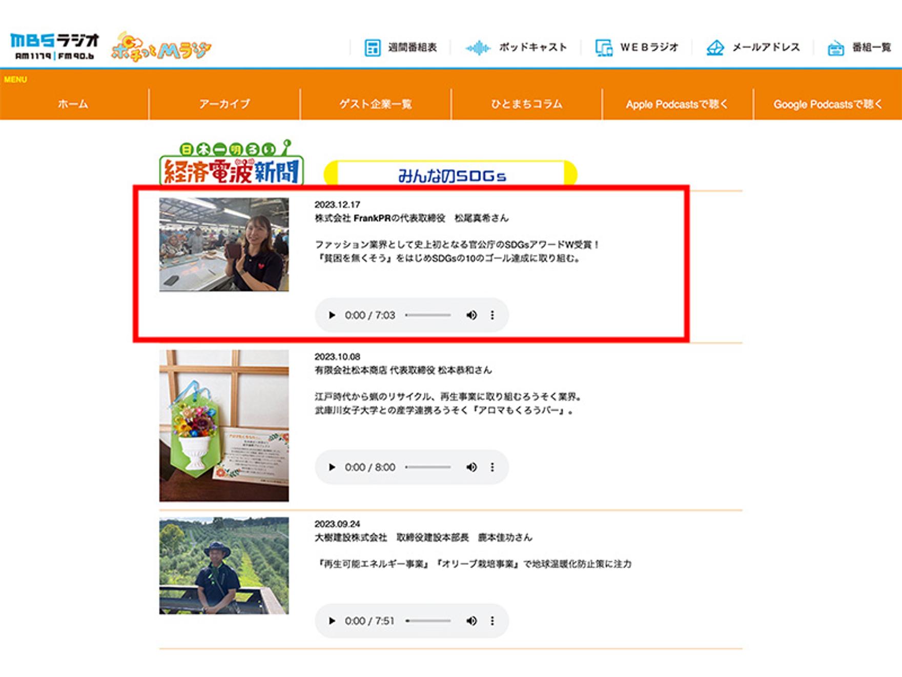Click the 江戸時代から蝋のリサイクル description line

448,396
